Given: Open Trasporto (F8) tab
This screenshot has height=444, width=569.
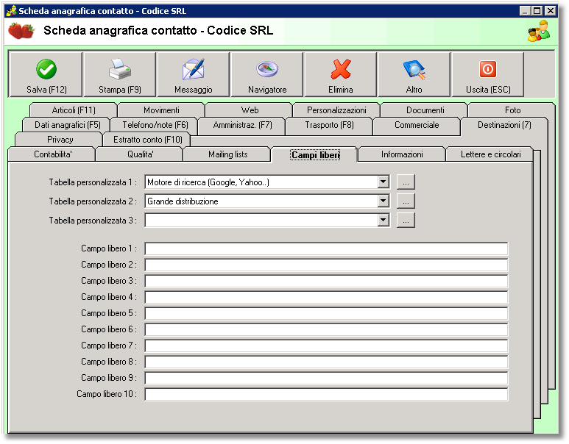Looking at the screenshot, I should (330, 125).
